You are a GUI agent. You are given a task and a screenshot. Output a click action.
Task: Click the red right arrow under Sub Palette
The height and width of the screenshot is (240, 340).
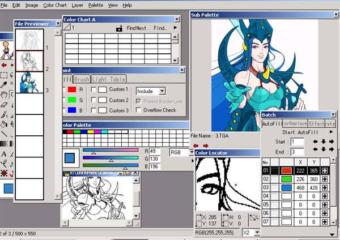click(206, 145)
